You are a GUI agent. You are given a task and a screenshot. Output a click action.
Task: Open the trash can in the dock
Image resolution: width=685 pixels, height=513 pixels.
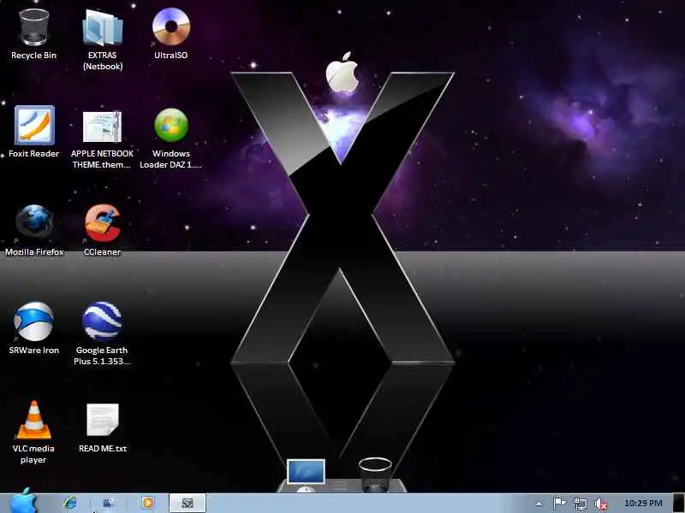(x=375, y=475)
